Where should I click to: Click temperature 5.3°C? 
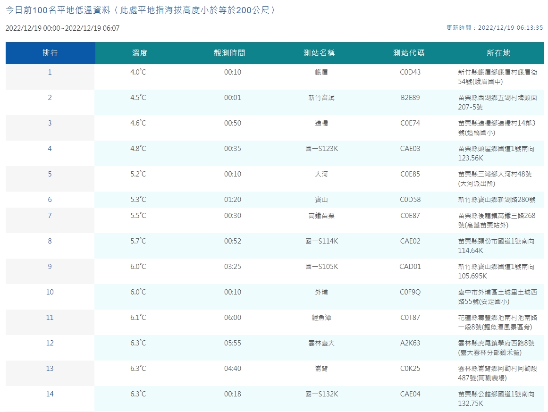(138, 200)
